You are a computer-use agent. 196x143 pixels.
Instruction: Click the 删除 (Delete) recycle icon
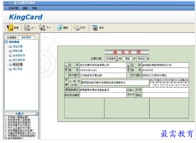tap(60, 28)
